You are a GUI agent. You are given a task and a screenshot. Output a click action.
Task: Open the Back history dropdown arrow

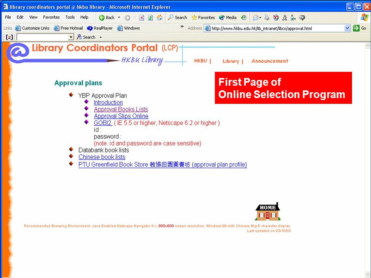pos(119,17)
